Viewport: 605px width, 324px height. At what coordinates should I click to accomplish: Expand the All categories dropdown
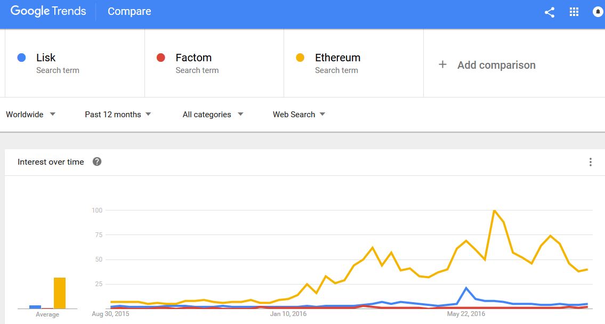point(213,115)
